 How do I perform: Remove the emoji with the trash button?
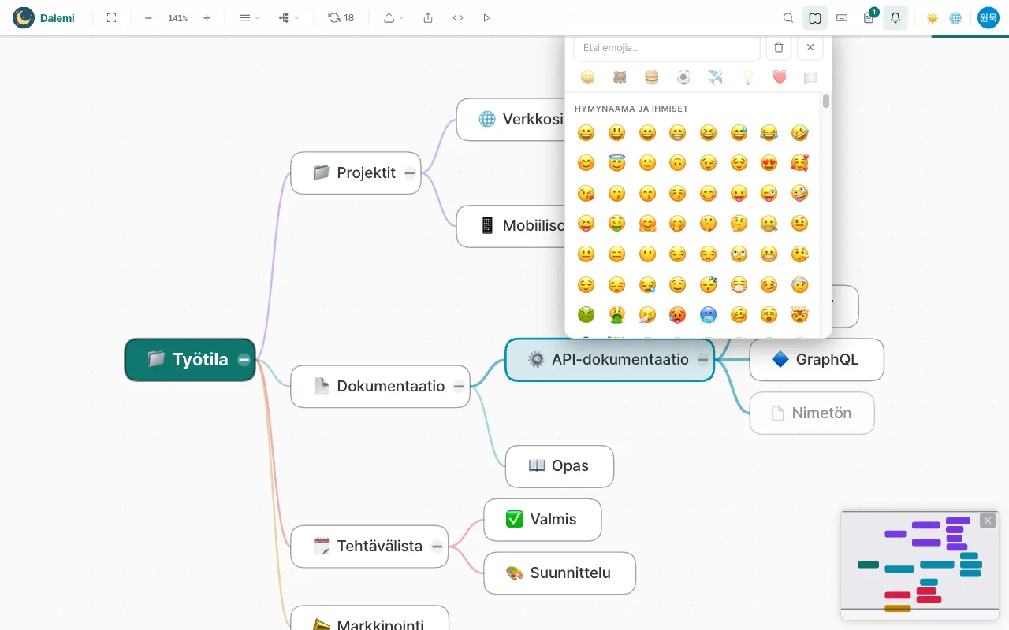click(x=779, y=48)
